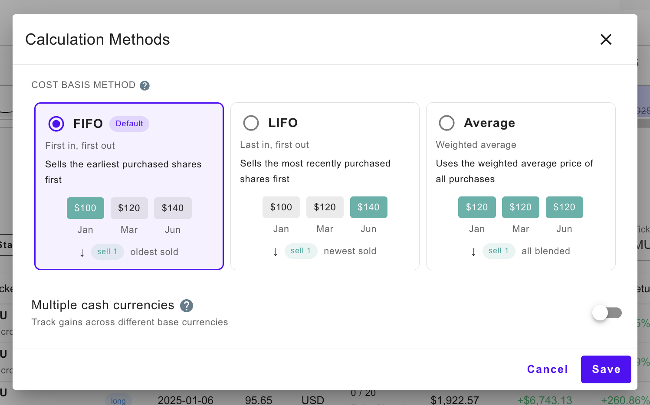This screenshot has height=405, width=650.
Task: Click the down arrow icon in Average card
Action: click(x=473, y=251)
